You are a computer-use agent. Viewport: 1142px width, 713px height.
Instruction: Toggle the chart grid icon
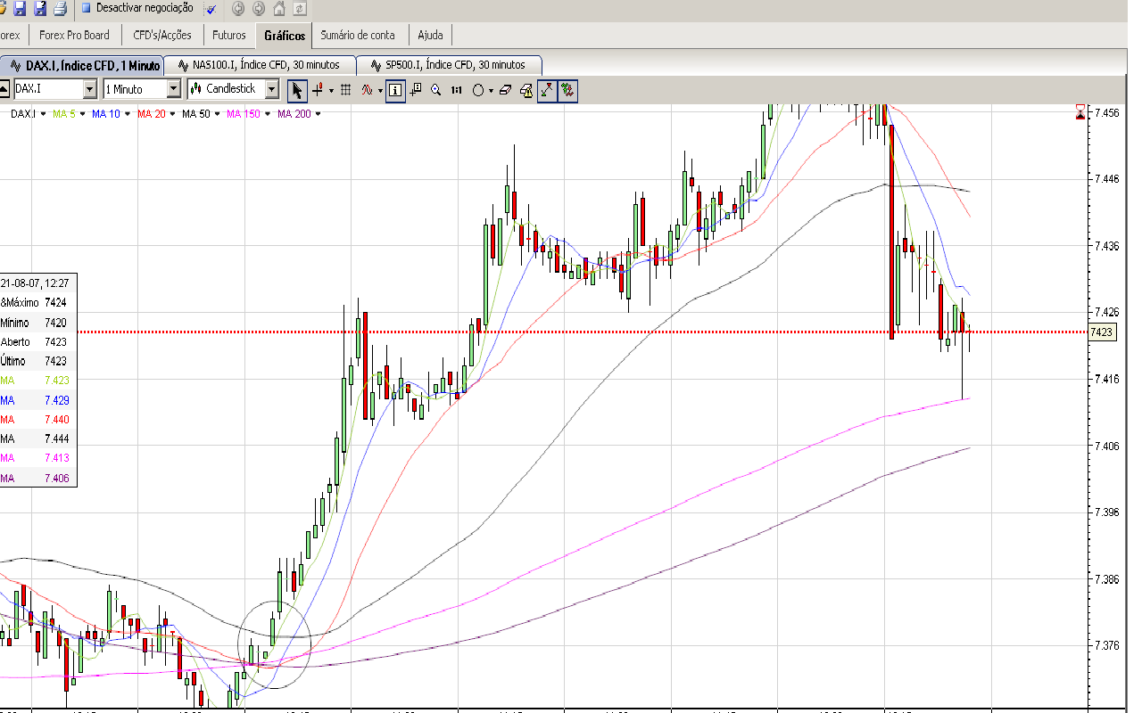tap(346, 90)
